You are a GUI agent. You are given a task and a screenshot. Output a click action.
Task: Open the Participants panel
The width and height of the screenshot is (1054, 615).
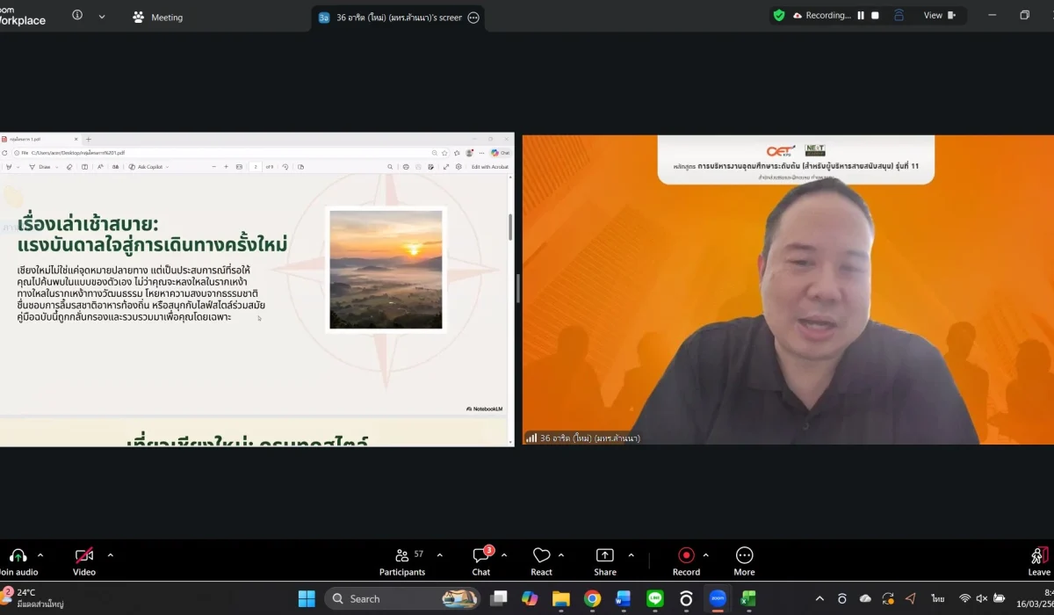(x=402, y=559)
